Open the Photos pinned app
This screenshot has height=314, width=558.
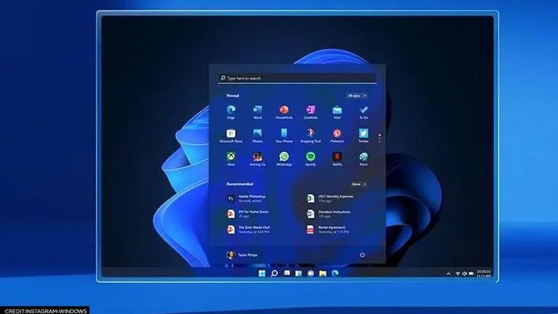pyautogui.click(x=257, y=136)
